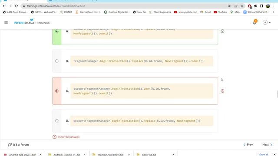This screenshot has width=278, height=156.
Task: Open New Tab bookmark
Action: (x=139, y=12)
